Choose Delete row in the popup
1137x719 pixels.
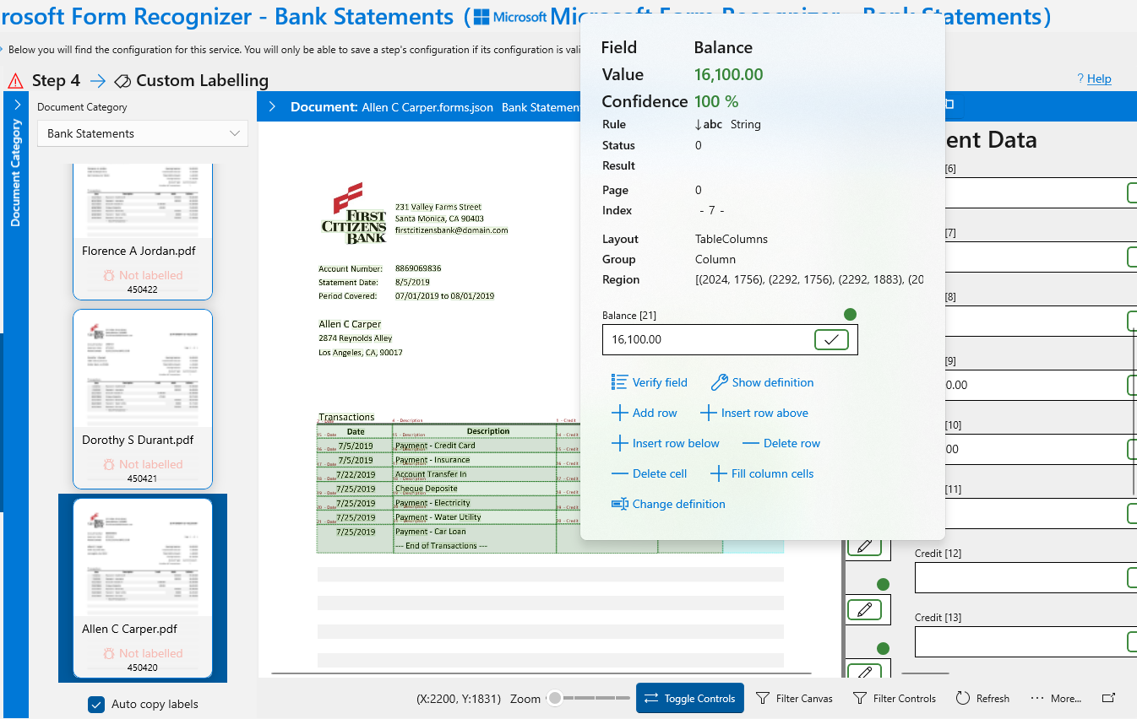[781, 443]
